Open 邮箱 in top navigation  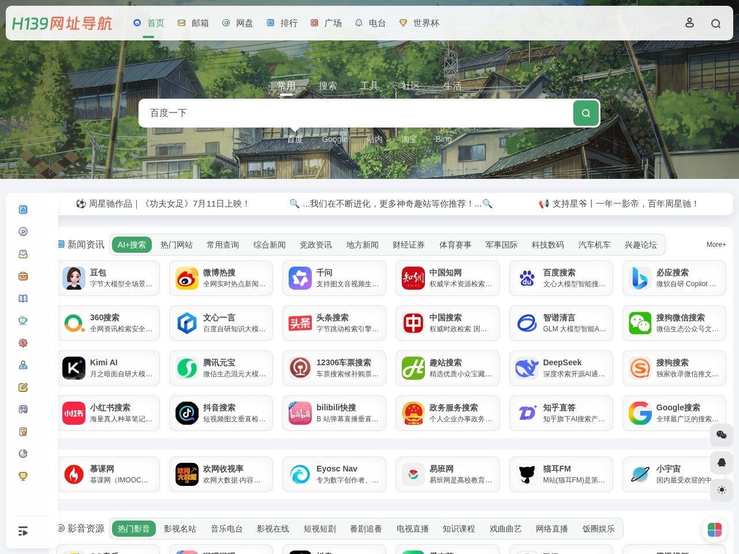click(193, 23)
